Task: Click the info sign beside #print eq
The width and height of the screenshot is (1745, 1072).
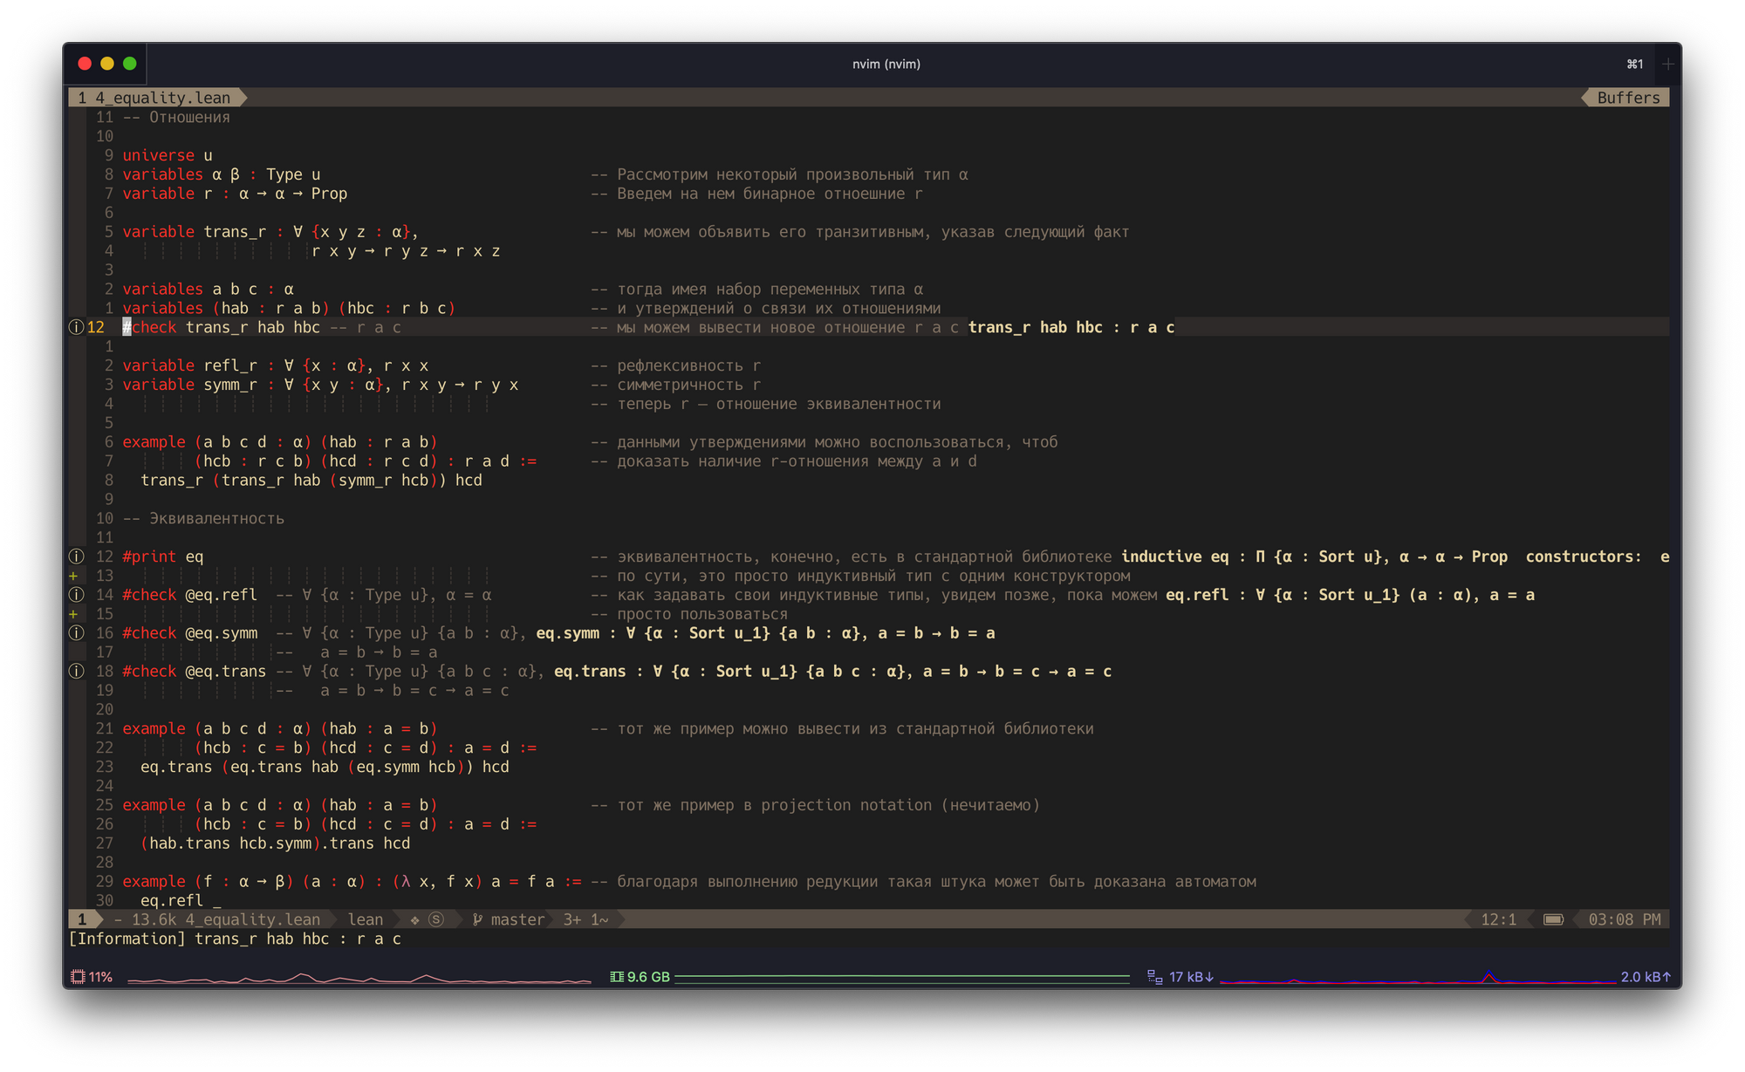Action: point(77,557)
